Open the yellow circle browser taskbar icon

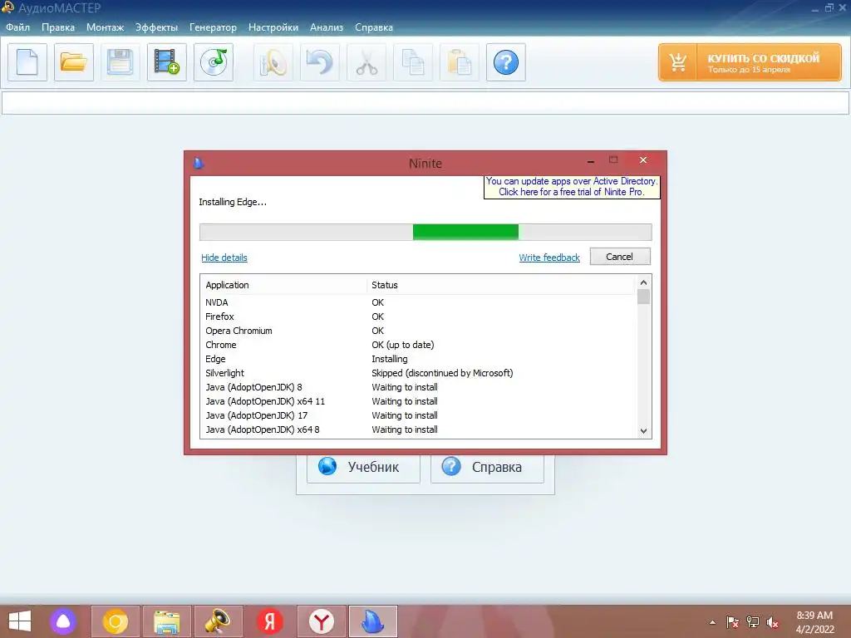[115, 621]
